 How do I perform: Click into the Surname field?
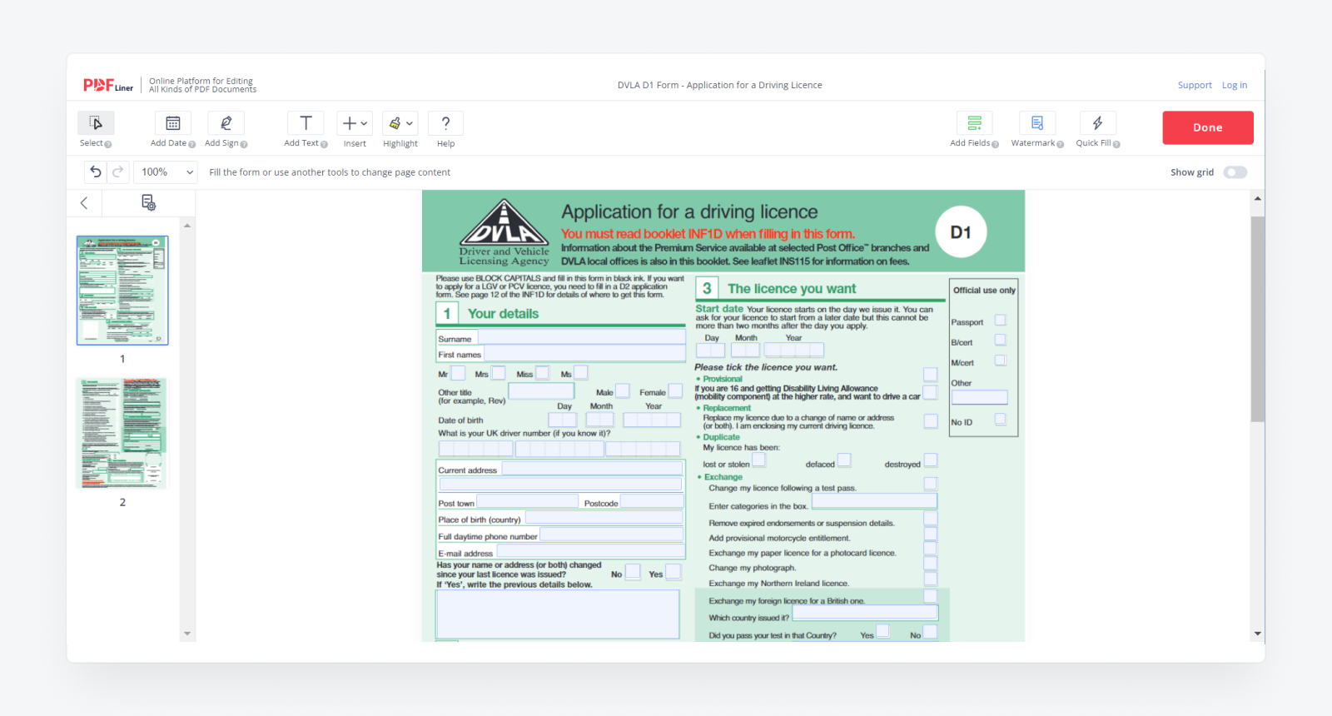(x=580, y=337)
